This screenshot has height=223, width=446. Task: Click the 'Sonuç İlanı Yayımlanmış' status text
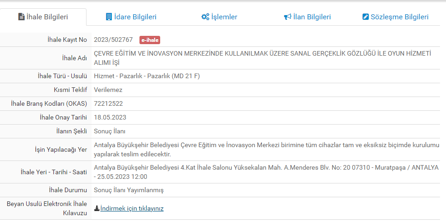[x=128, y=190]
